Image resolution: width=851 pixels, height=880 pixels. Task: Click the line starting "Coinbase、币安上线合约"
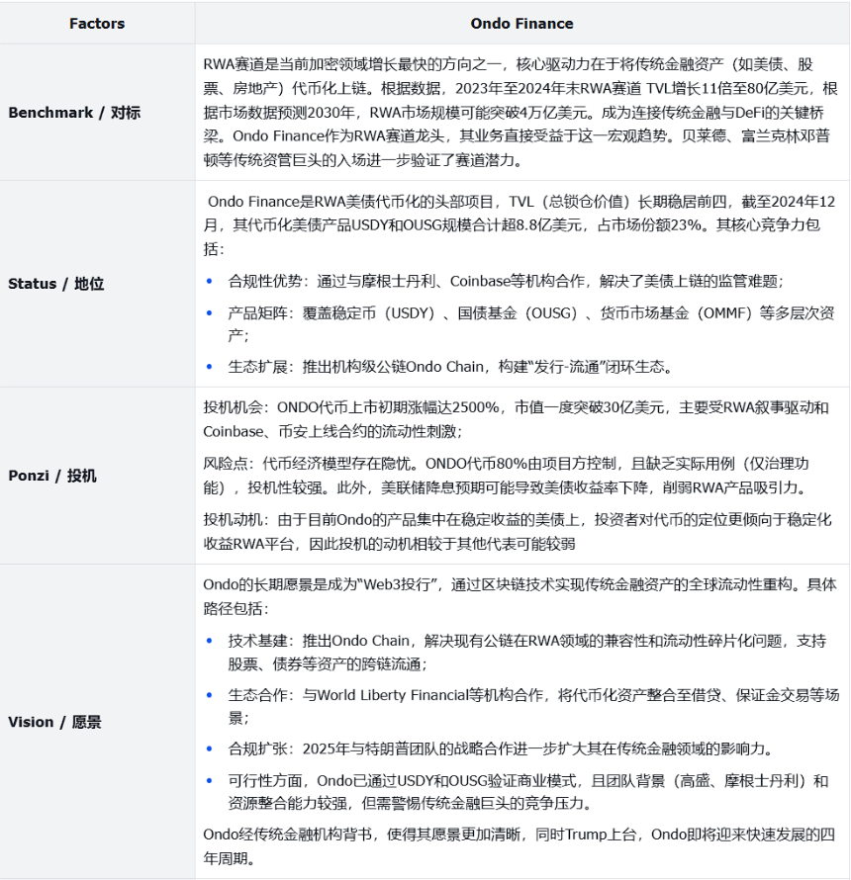point(333,431)
